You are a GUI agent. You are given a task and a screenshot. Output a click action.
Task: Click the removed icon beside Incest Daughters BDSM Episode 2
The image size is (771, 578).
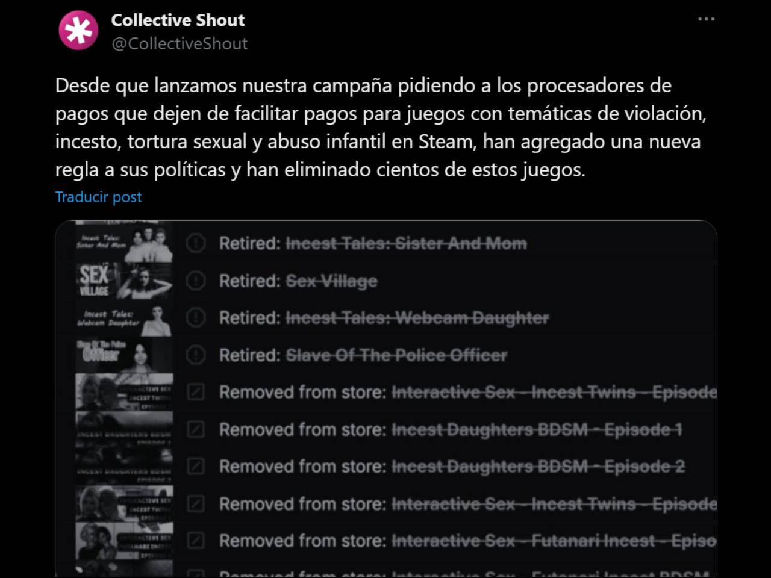(196, 466)
